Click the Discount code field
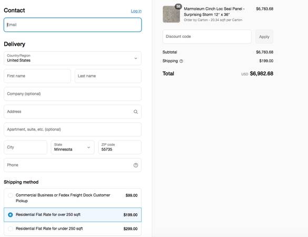308x237 pixels. [x=207, y=36]
